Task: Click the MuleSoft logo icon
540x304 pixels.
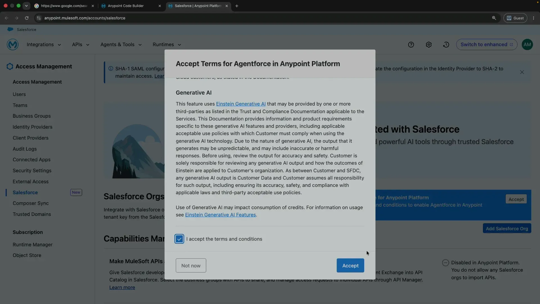Action: click(13, 44)
